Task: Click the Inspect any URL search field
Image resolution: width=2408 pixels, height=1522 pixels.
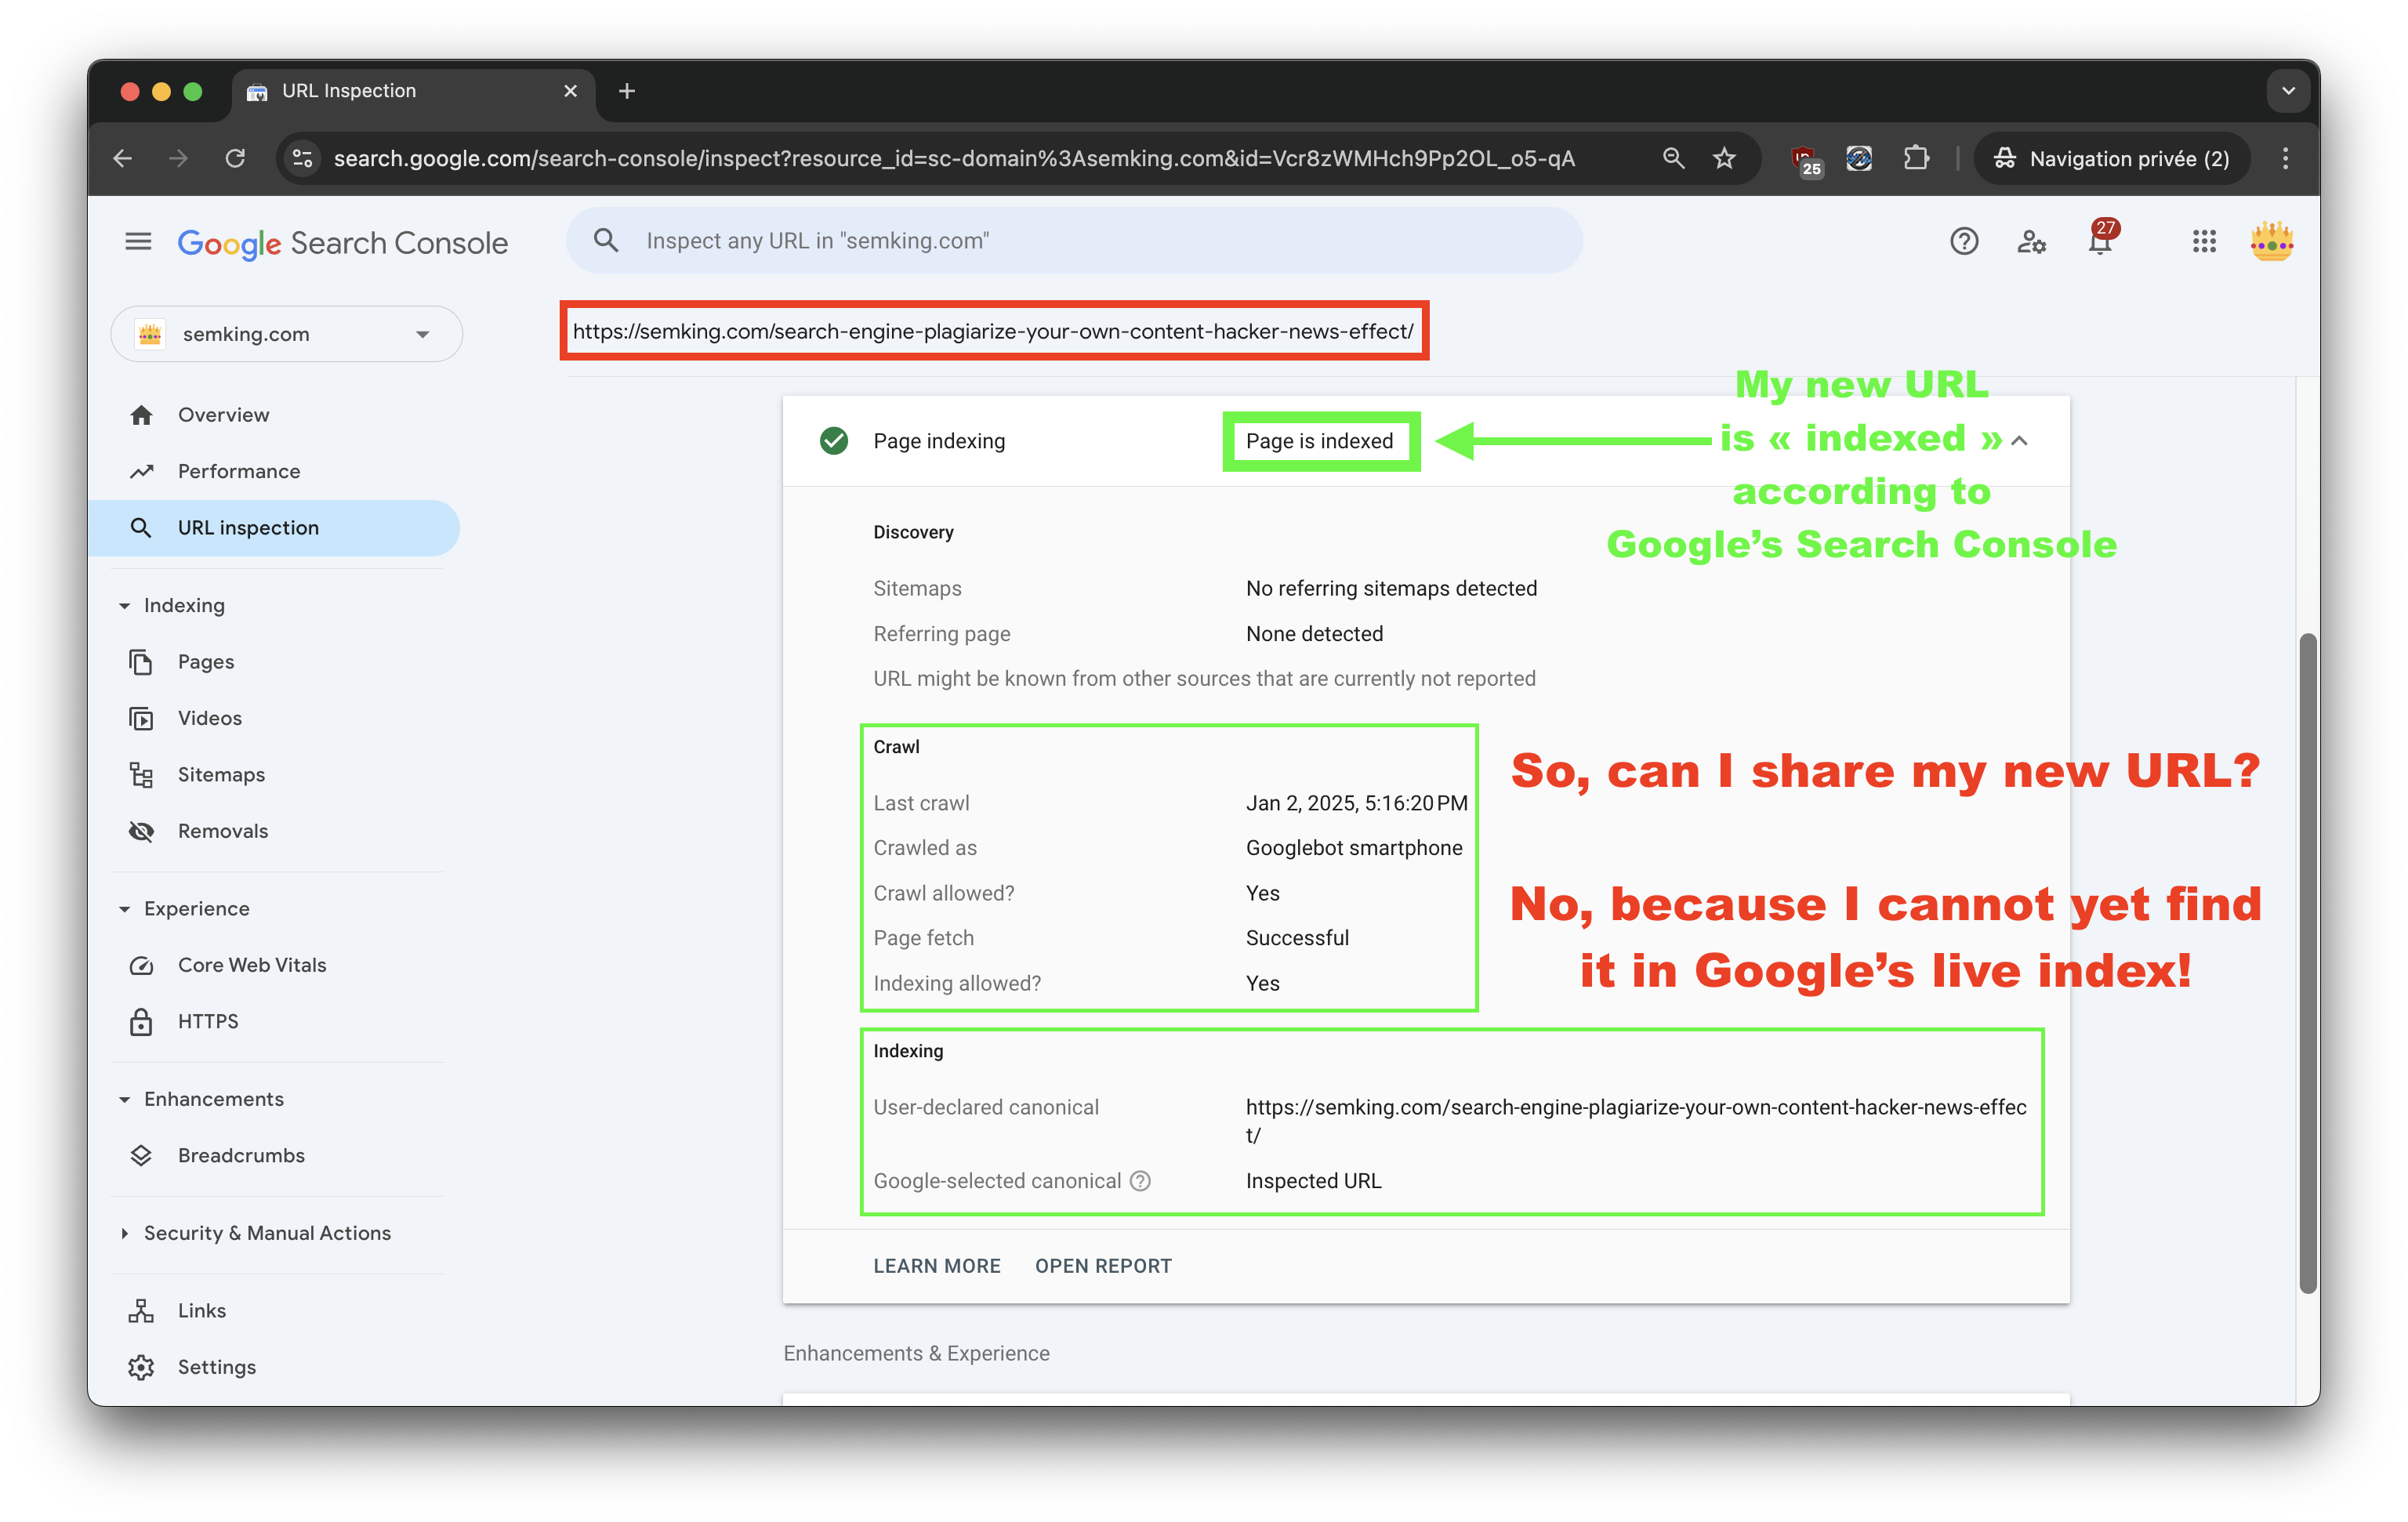Action: click(1074, 241)
